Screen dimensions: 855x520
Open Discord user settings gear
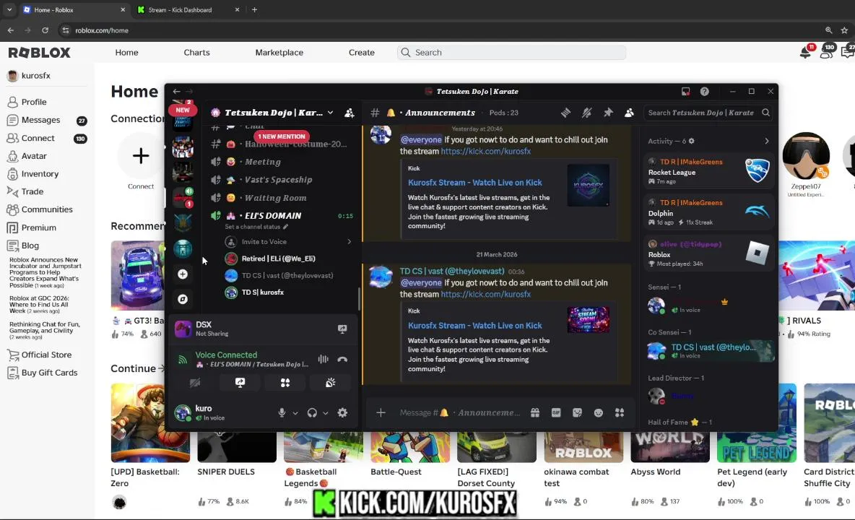point(342,412)
